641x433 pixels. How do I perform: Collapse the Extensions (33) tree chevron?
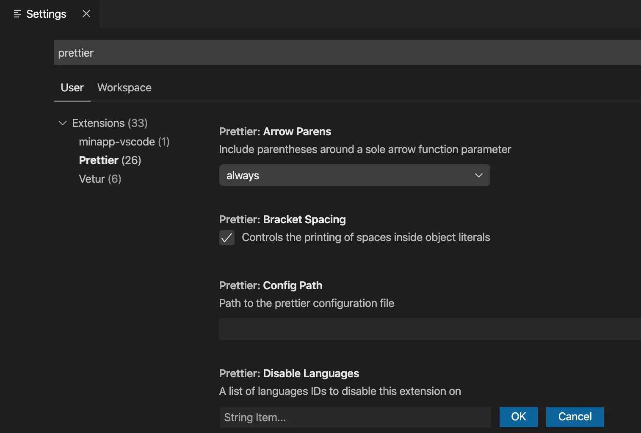(x=63, y=123)
